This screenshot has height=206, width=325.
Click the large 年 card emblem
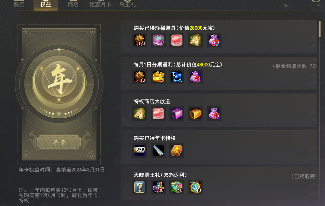tap(59, 84)
